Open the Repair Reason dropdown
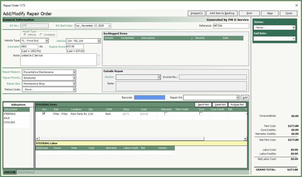This screenshot has width=302, height=177. point(74,72)
